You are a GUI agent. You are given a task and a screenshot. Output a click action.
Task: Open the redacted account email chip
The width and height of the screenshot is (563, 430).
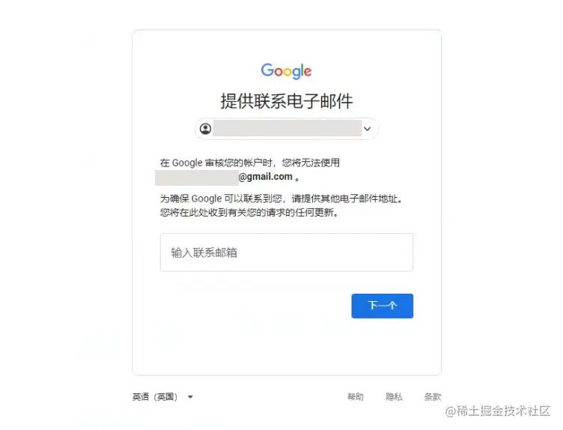pos(287,129)
